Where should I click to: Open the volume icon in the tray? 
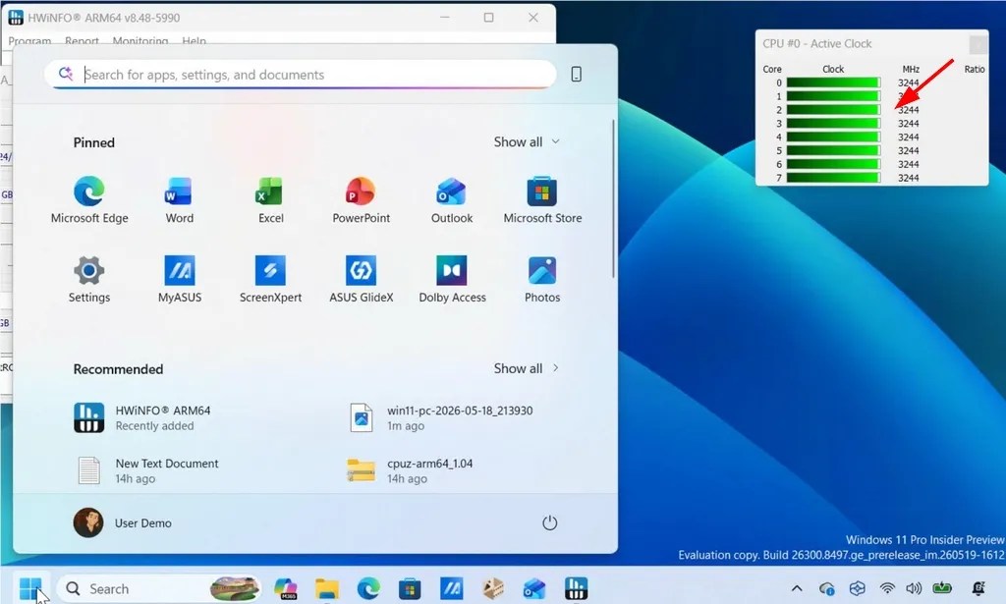tap(914, 588)
